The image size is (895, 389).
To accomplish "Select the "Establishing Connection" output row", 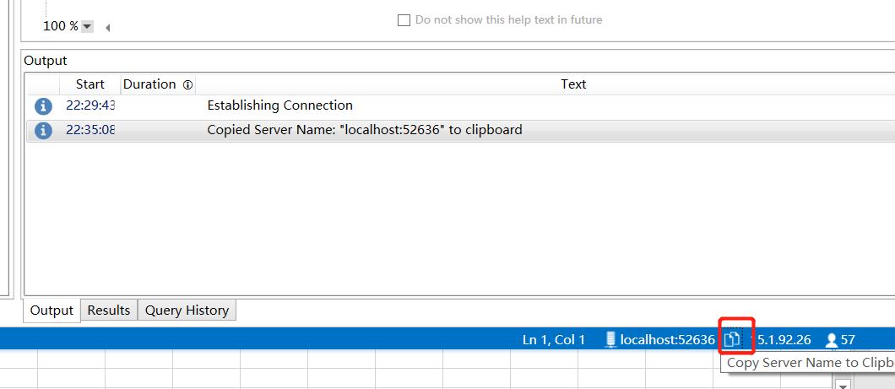I will tap(279, 105).
